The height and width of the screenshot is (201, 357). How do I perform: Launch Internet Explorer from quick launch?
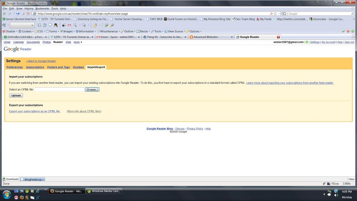[38, 191]
